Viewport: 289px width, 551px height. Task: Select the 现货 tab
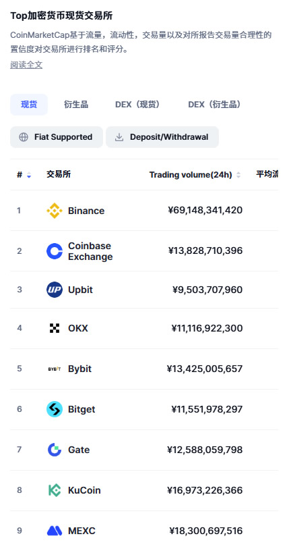(29, 105)
